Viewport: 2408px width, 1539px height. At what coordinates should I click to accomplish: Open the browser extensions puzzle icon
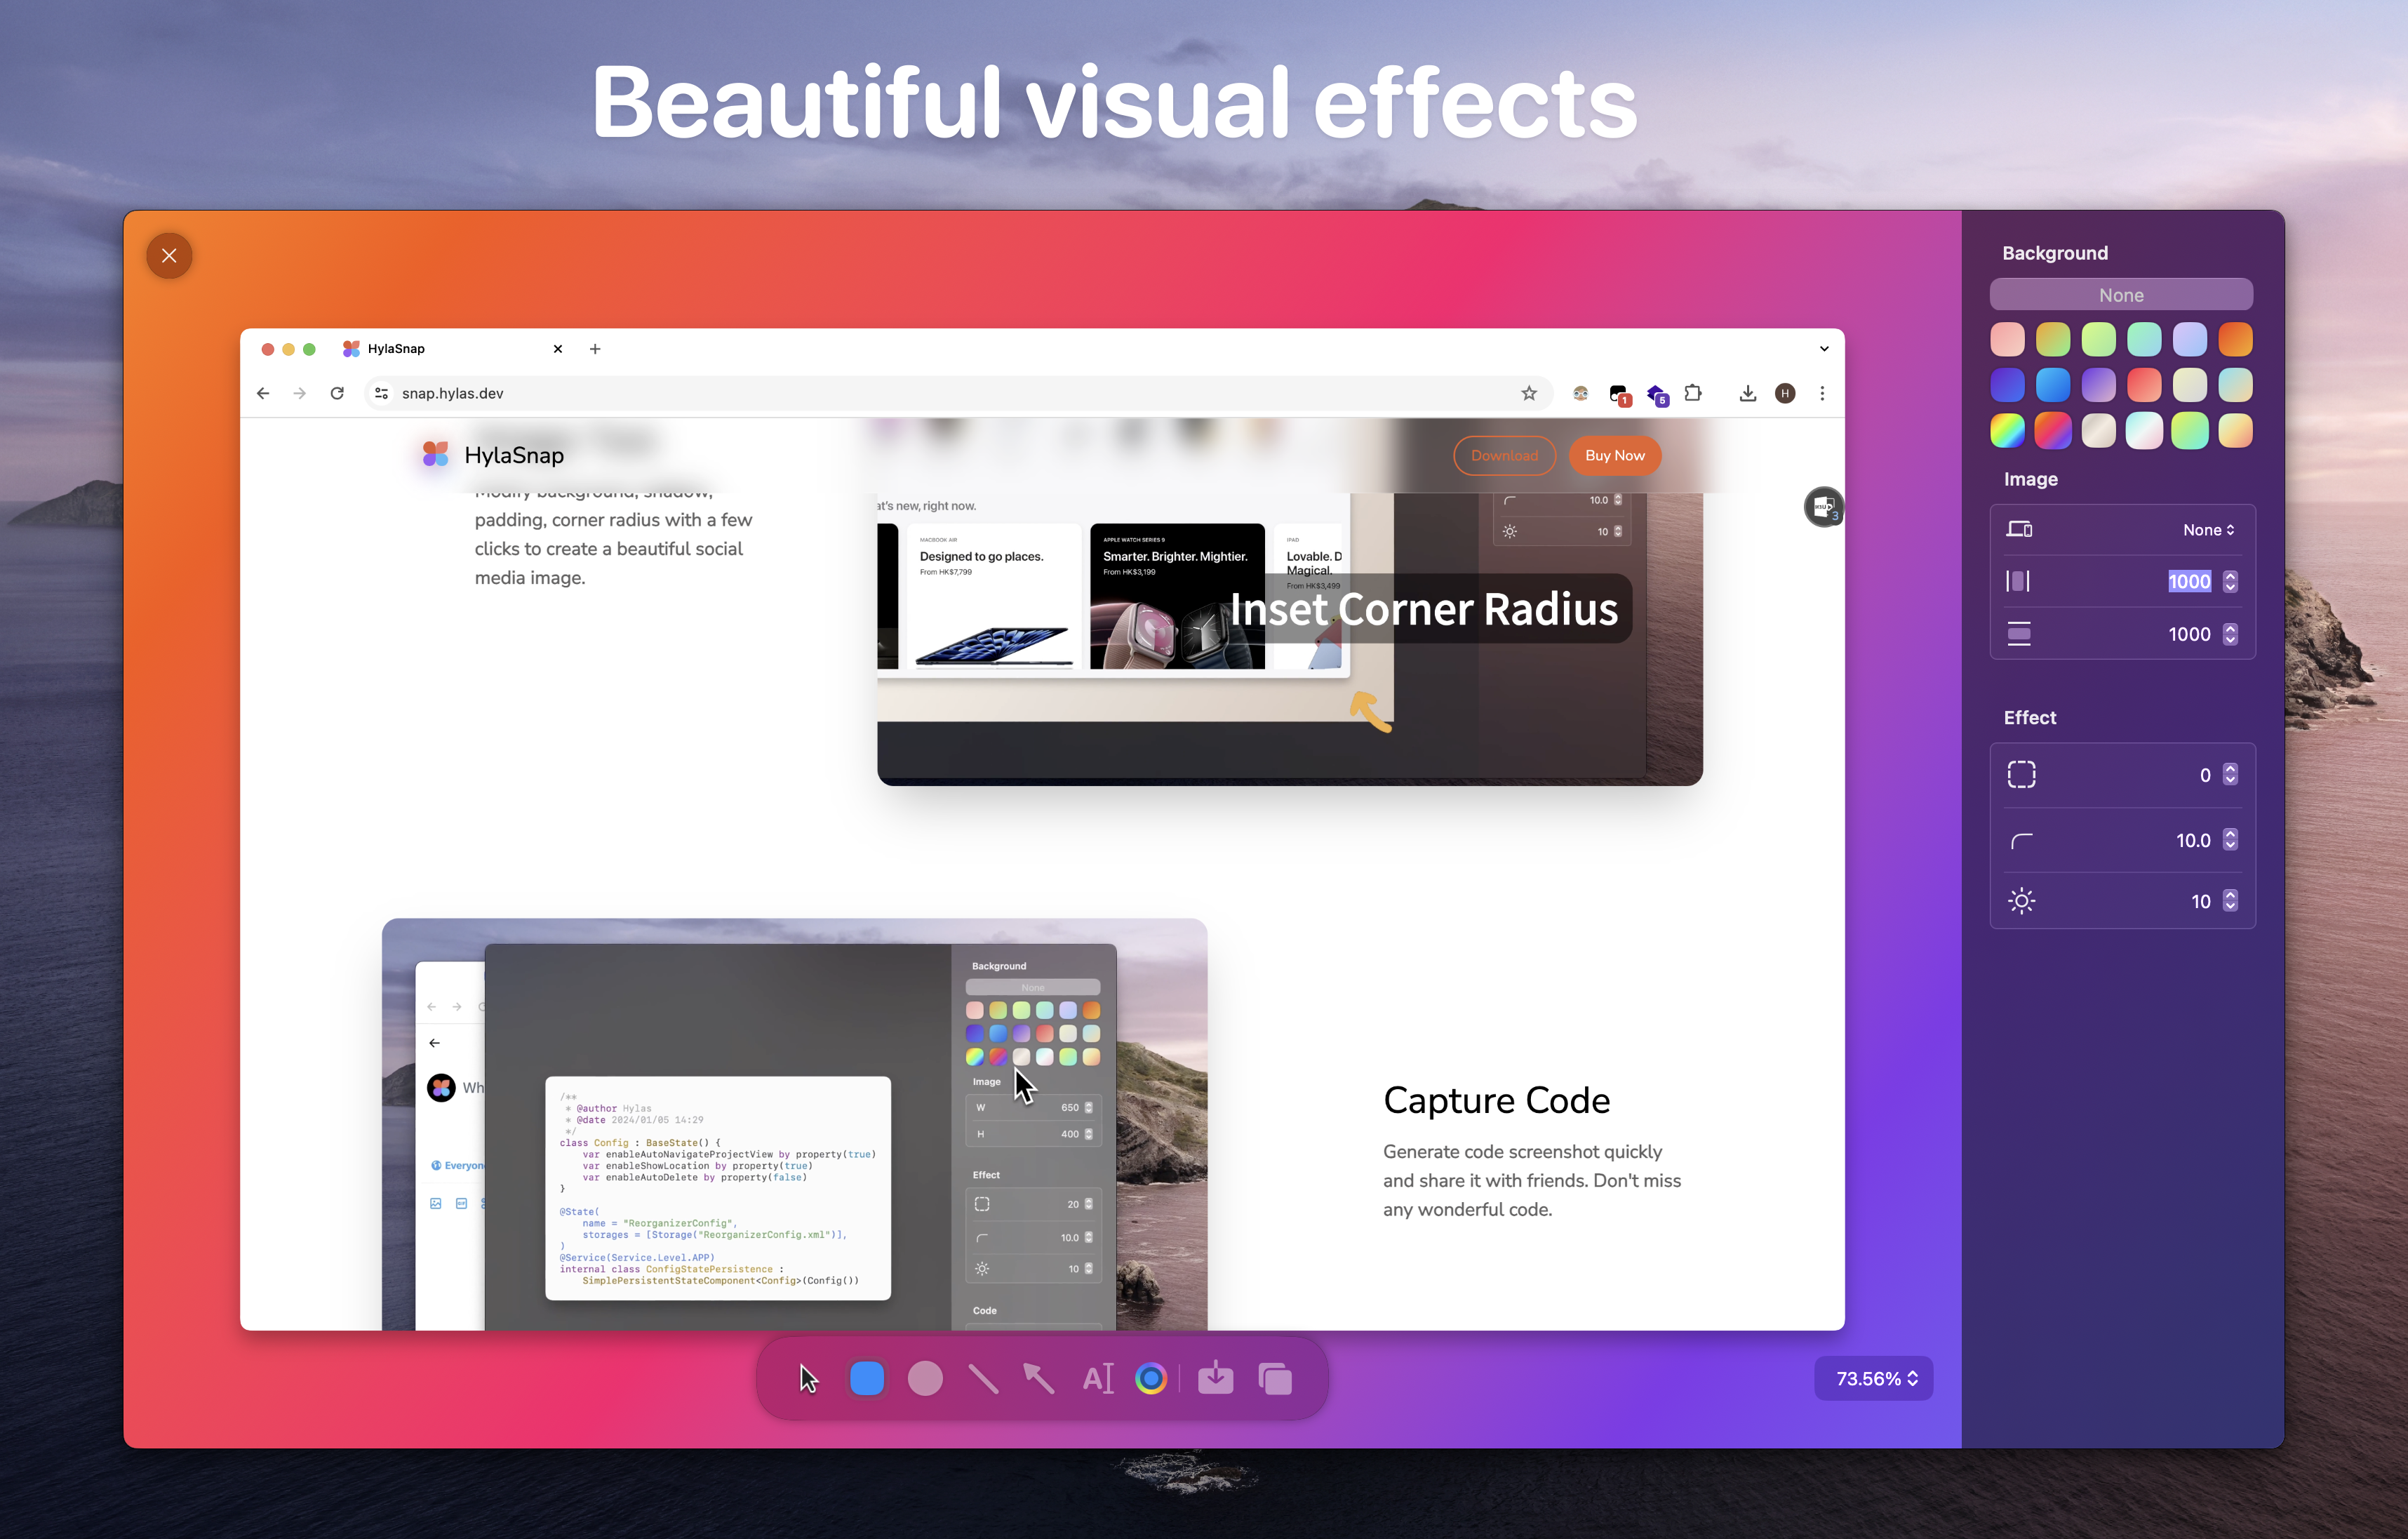1692,393
